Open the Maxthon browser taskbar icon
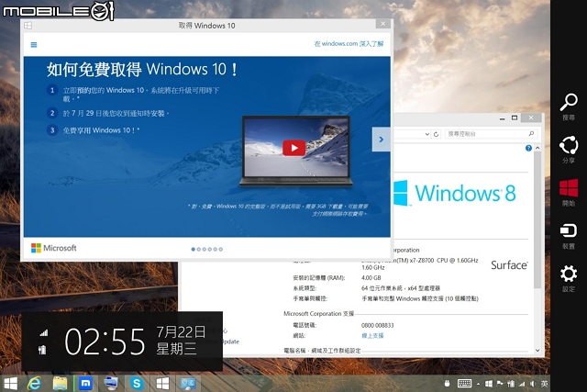 point(85,384)
